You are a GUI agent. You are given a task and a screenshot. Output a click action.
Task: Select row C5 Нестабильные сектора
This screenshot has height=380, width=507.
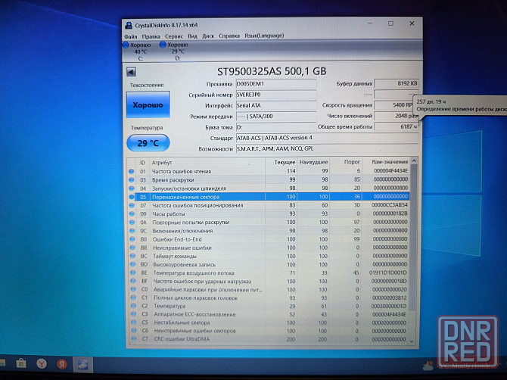pyautogui.click(x=269, y=322)
